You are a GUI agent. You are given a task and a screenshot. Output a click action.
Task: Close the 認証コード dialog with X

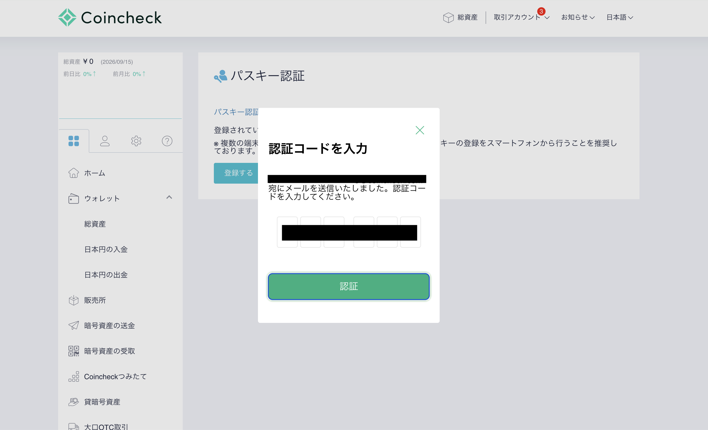(x=419, y=130)
